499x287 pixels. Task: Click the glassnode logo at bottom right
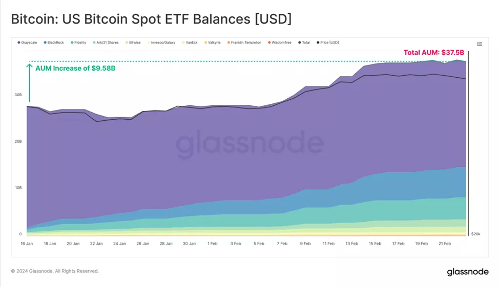[x=468, y=272]
